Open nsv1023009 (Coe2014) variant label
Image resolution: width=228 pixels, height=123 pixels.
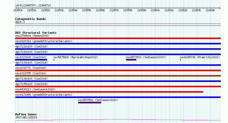point(31,57)
